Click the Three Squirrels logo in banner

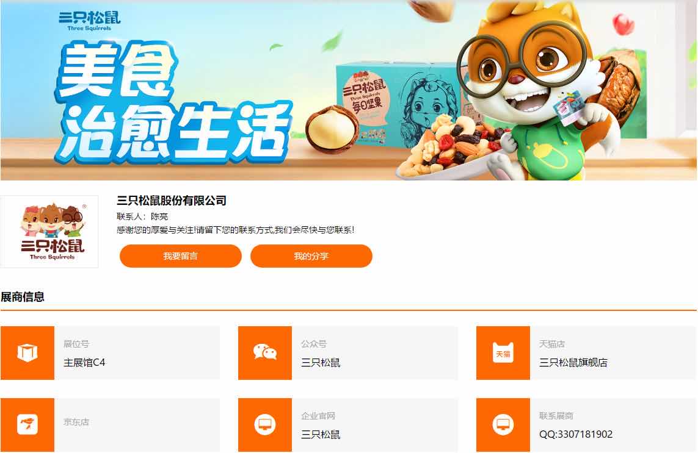coord(90,21)
